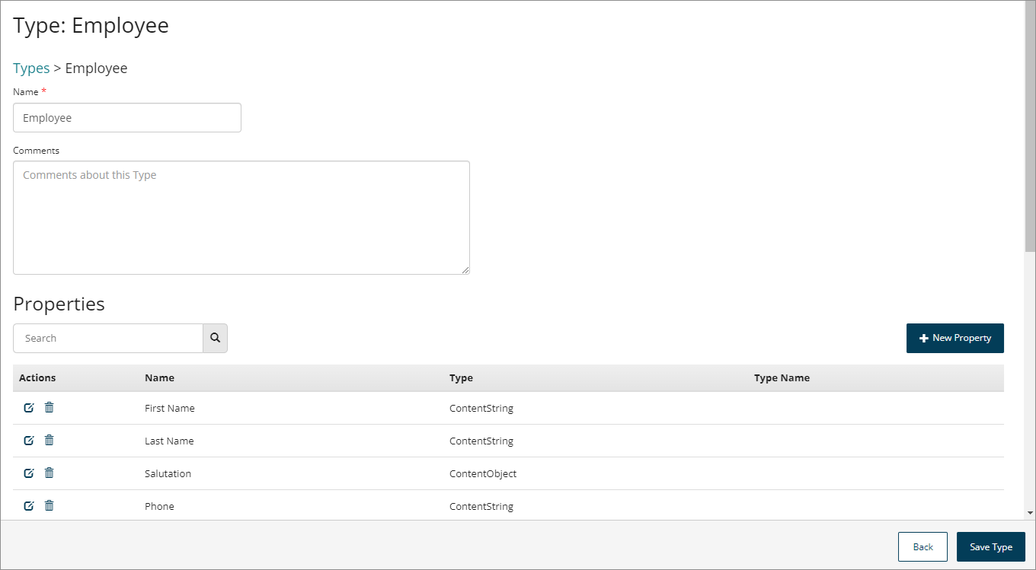Go to Types breadcrumb link
Image resolution: width=1036 pixels, height=570 pixels.
pyautogui.click(x=31, y=68)
